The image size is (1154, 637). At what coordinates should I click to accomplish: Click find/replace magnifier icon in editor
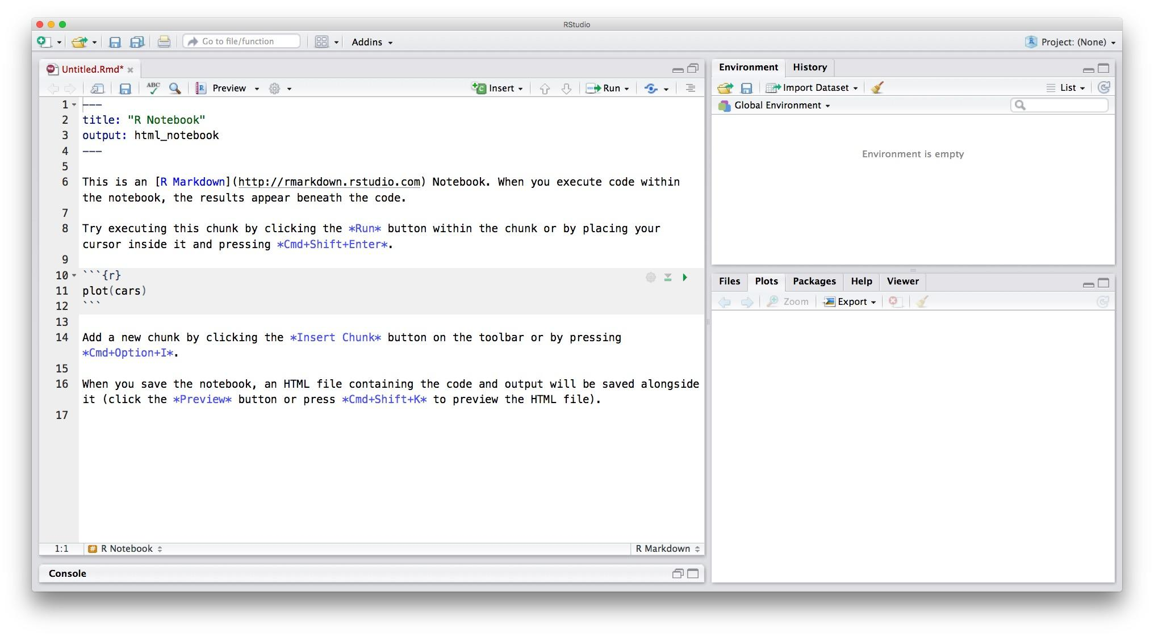point(175,88)
